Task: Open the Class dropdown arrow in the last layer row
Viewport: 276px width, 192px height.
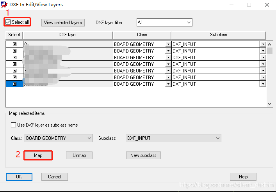Action: pyautogui.click(x=168, y=84)
